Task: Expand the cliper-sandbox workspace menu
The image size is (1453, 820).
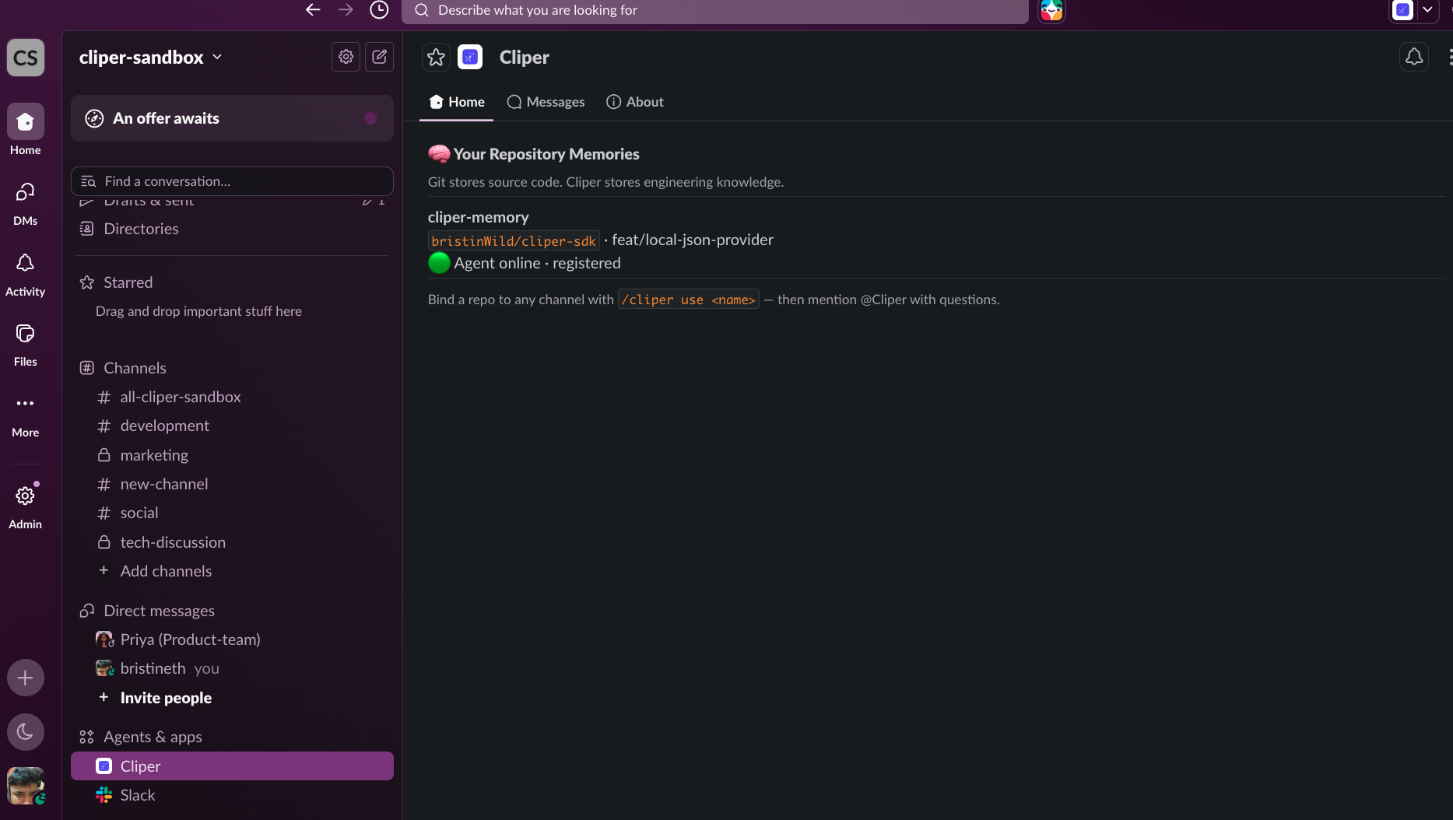Action: (151, 58)
